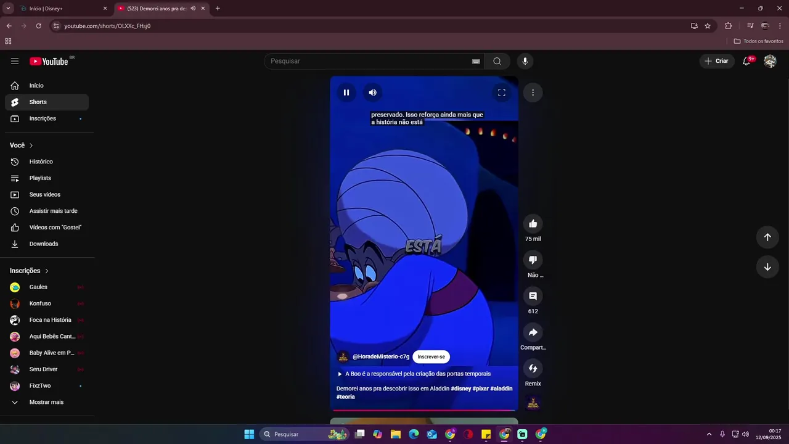The image size is (789, 444).
Task: Open the Seru Driver channel
Action: pyautogui.click(x=47, y=369)
